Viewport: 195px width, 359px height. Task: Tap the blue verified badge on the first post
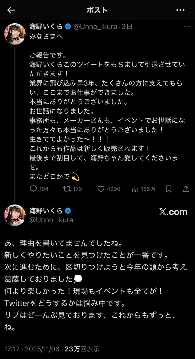point(68,27)
